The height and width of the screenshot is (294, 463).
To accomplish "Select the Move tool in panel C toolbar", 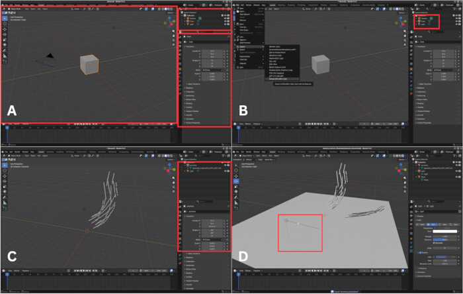I will 5,176.
